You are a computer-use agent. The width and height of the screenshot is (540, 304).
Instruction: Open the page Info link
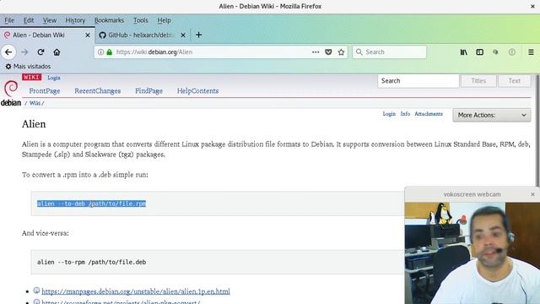(x=405, y=114)
